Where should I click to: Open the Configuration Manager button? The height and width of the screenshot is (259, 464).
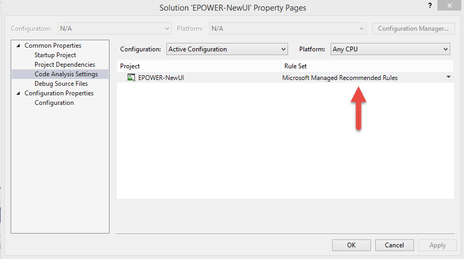click(414, 29)
